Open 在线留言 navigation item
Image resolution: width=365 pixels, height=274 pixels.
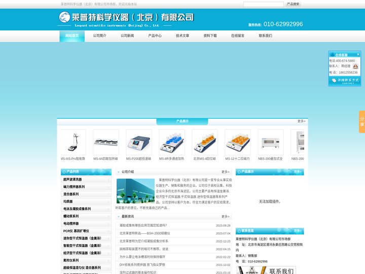238,36
